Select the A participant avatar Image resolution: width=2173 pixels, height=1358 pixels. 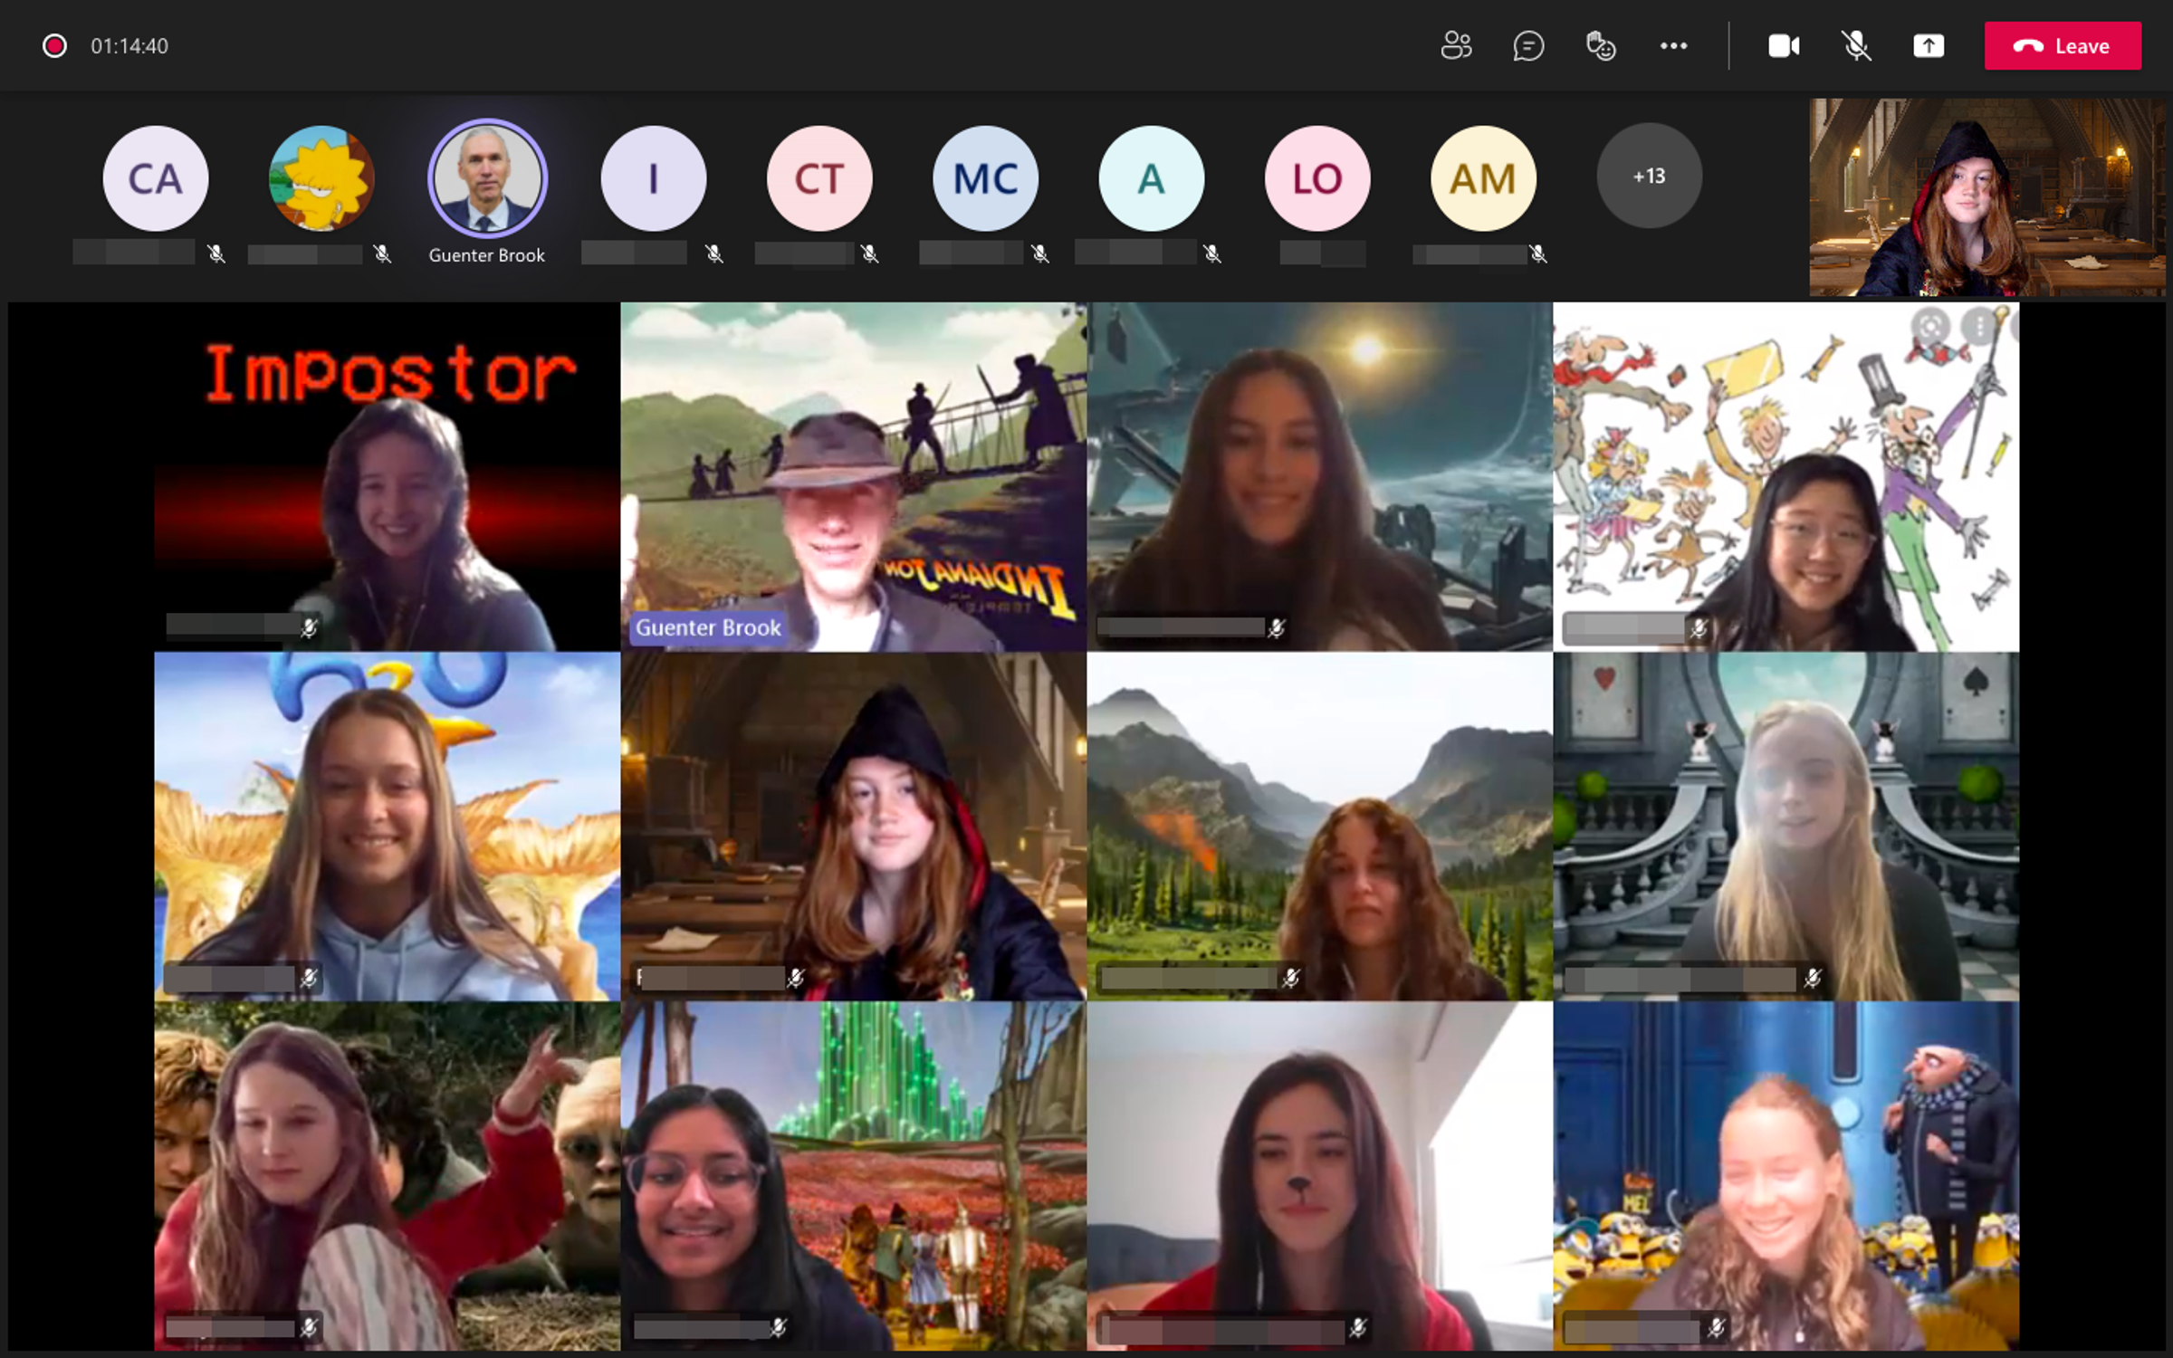point(1151,178)
